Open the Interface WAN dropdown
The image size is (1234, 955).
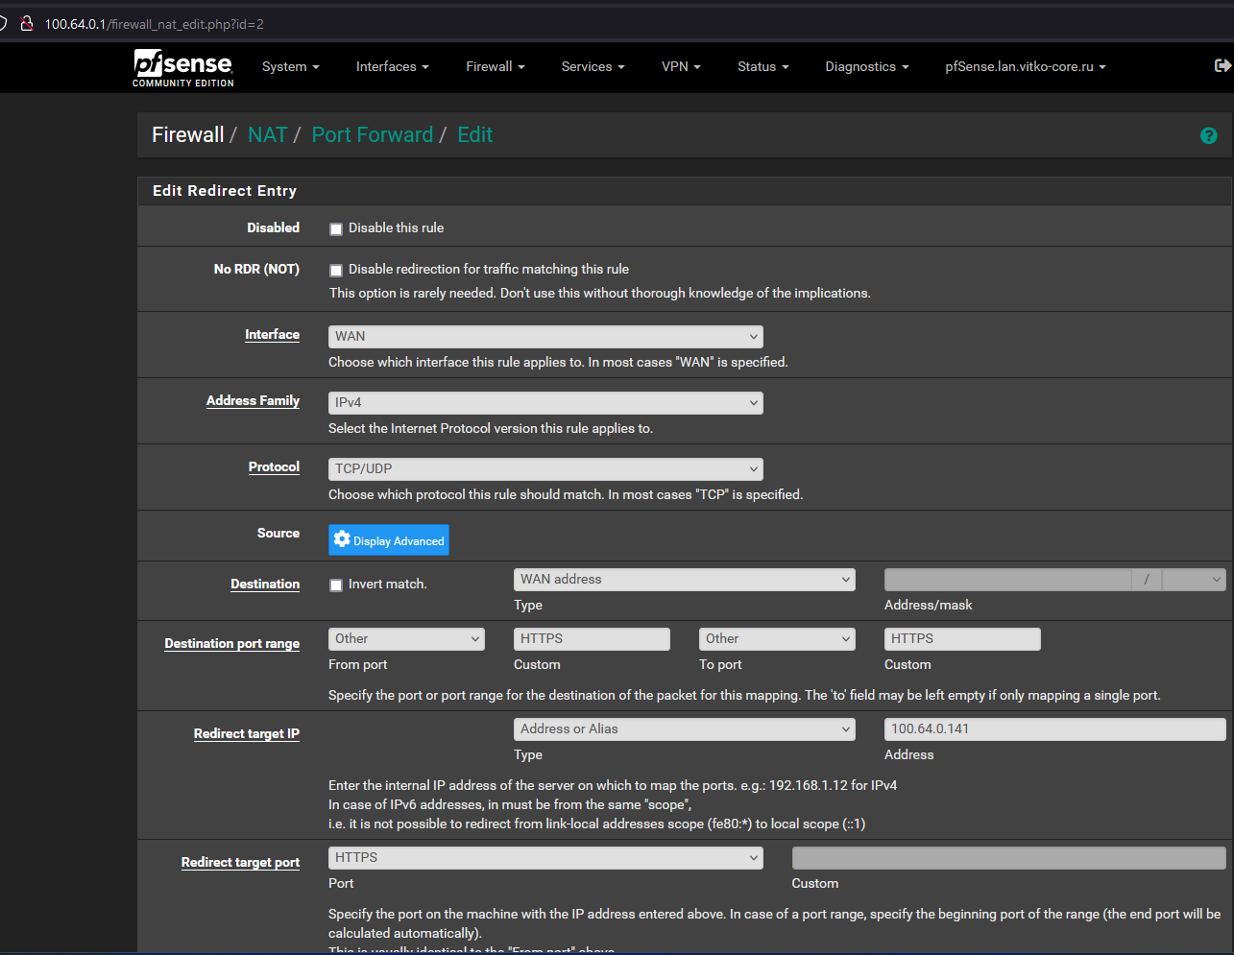(545, 337)
